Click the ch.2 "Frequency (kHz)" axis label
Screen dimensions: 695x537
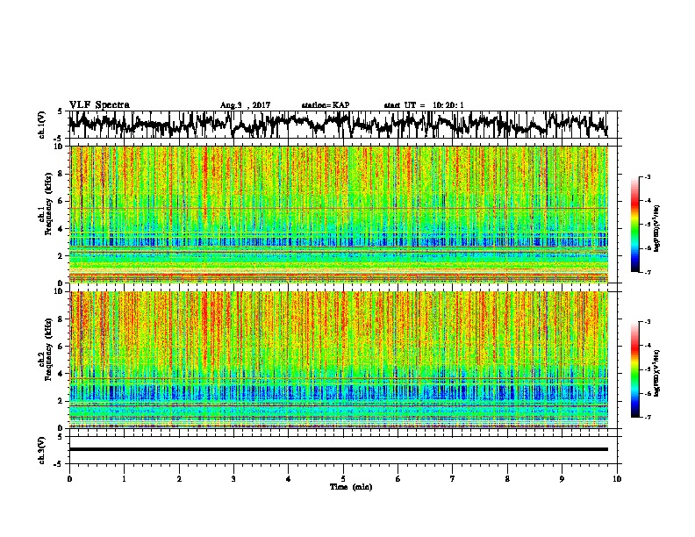point(48,350)
